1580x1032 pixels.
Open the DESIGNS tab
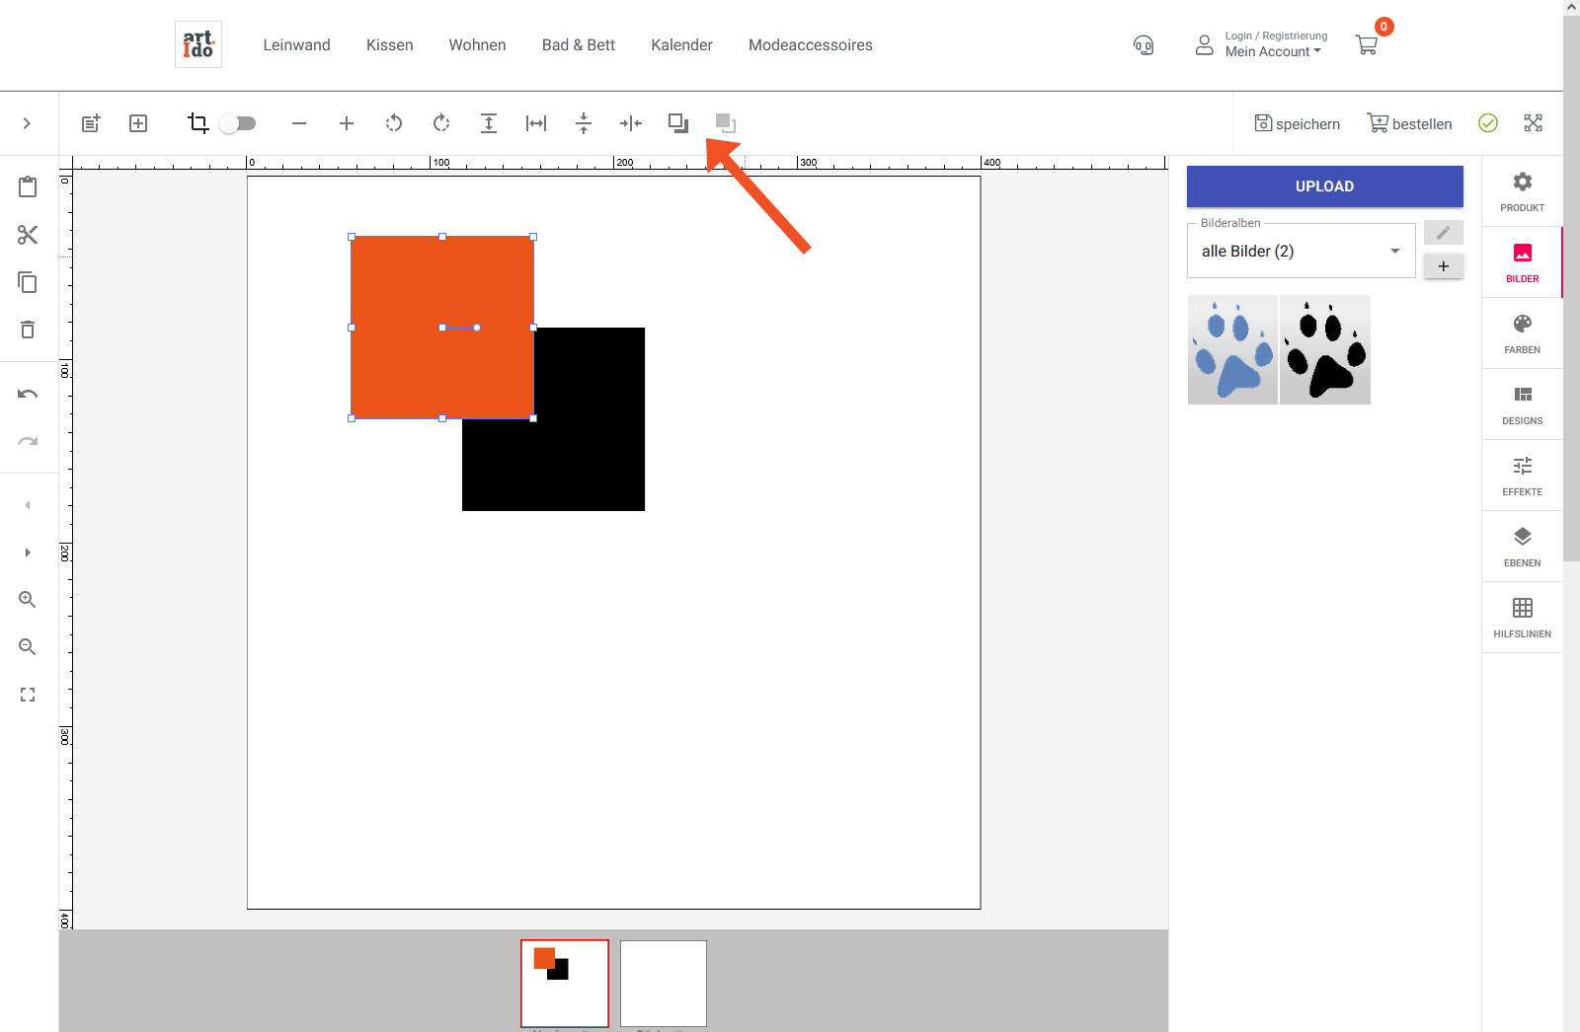click(1522, 405)
